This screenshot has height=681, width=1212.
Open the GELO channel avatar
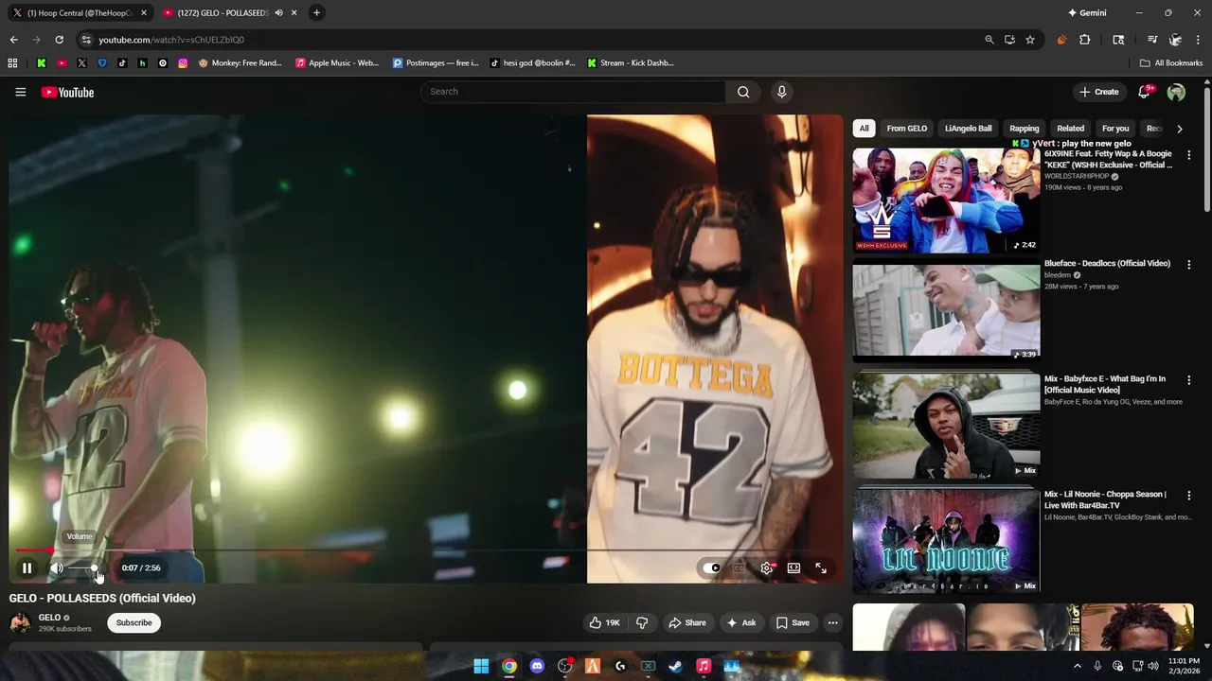point(20,622)
